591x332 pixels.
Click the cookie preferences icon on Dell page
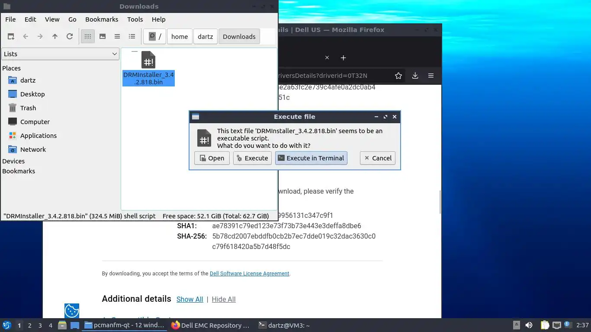tap(72, 310)
